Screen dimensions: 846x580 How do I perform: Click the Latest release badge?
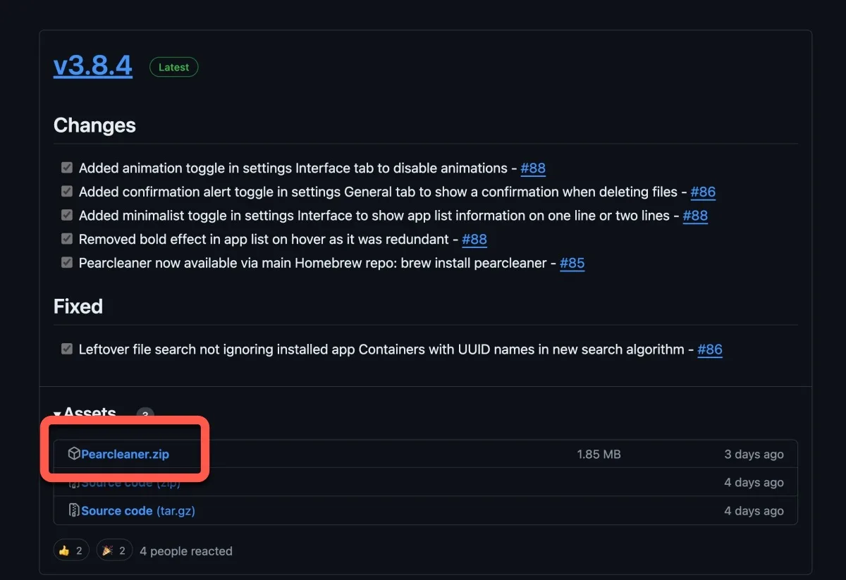point(173,67)
